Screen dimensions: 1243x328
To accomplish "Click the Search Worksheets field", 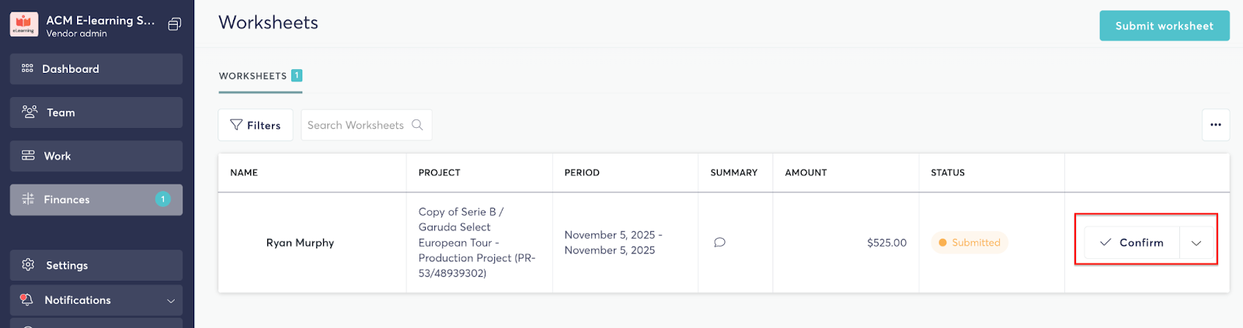I will pyautogui.click(x=355, y=125).
